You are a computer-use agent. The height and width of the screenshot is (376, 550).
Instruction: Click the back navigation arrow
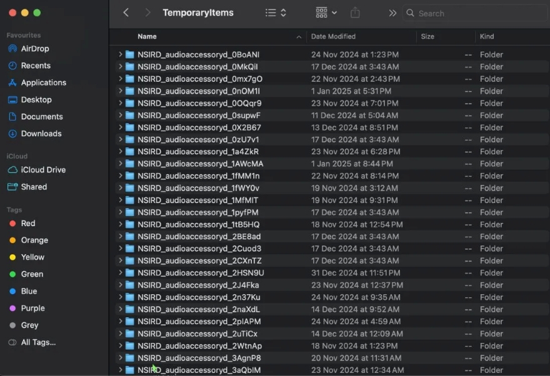(126, 12)
